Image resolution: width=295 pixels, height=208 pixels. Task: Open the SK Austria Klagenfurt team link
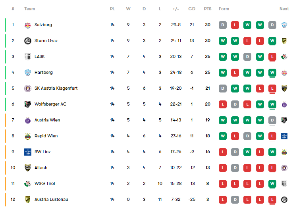coord(56,88)
